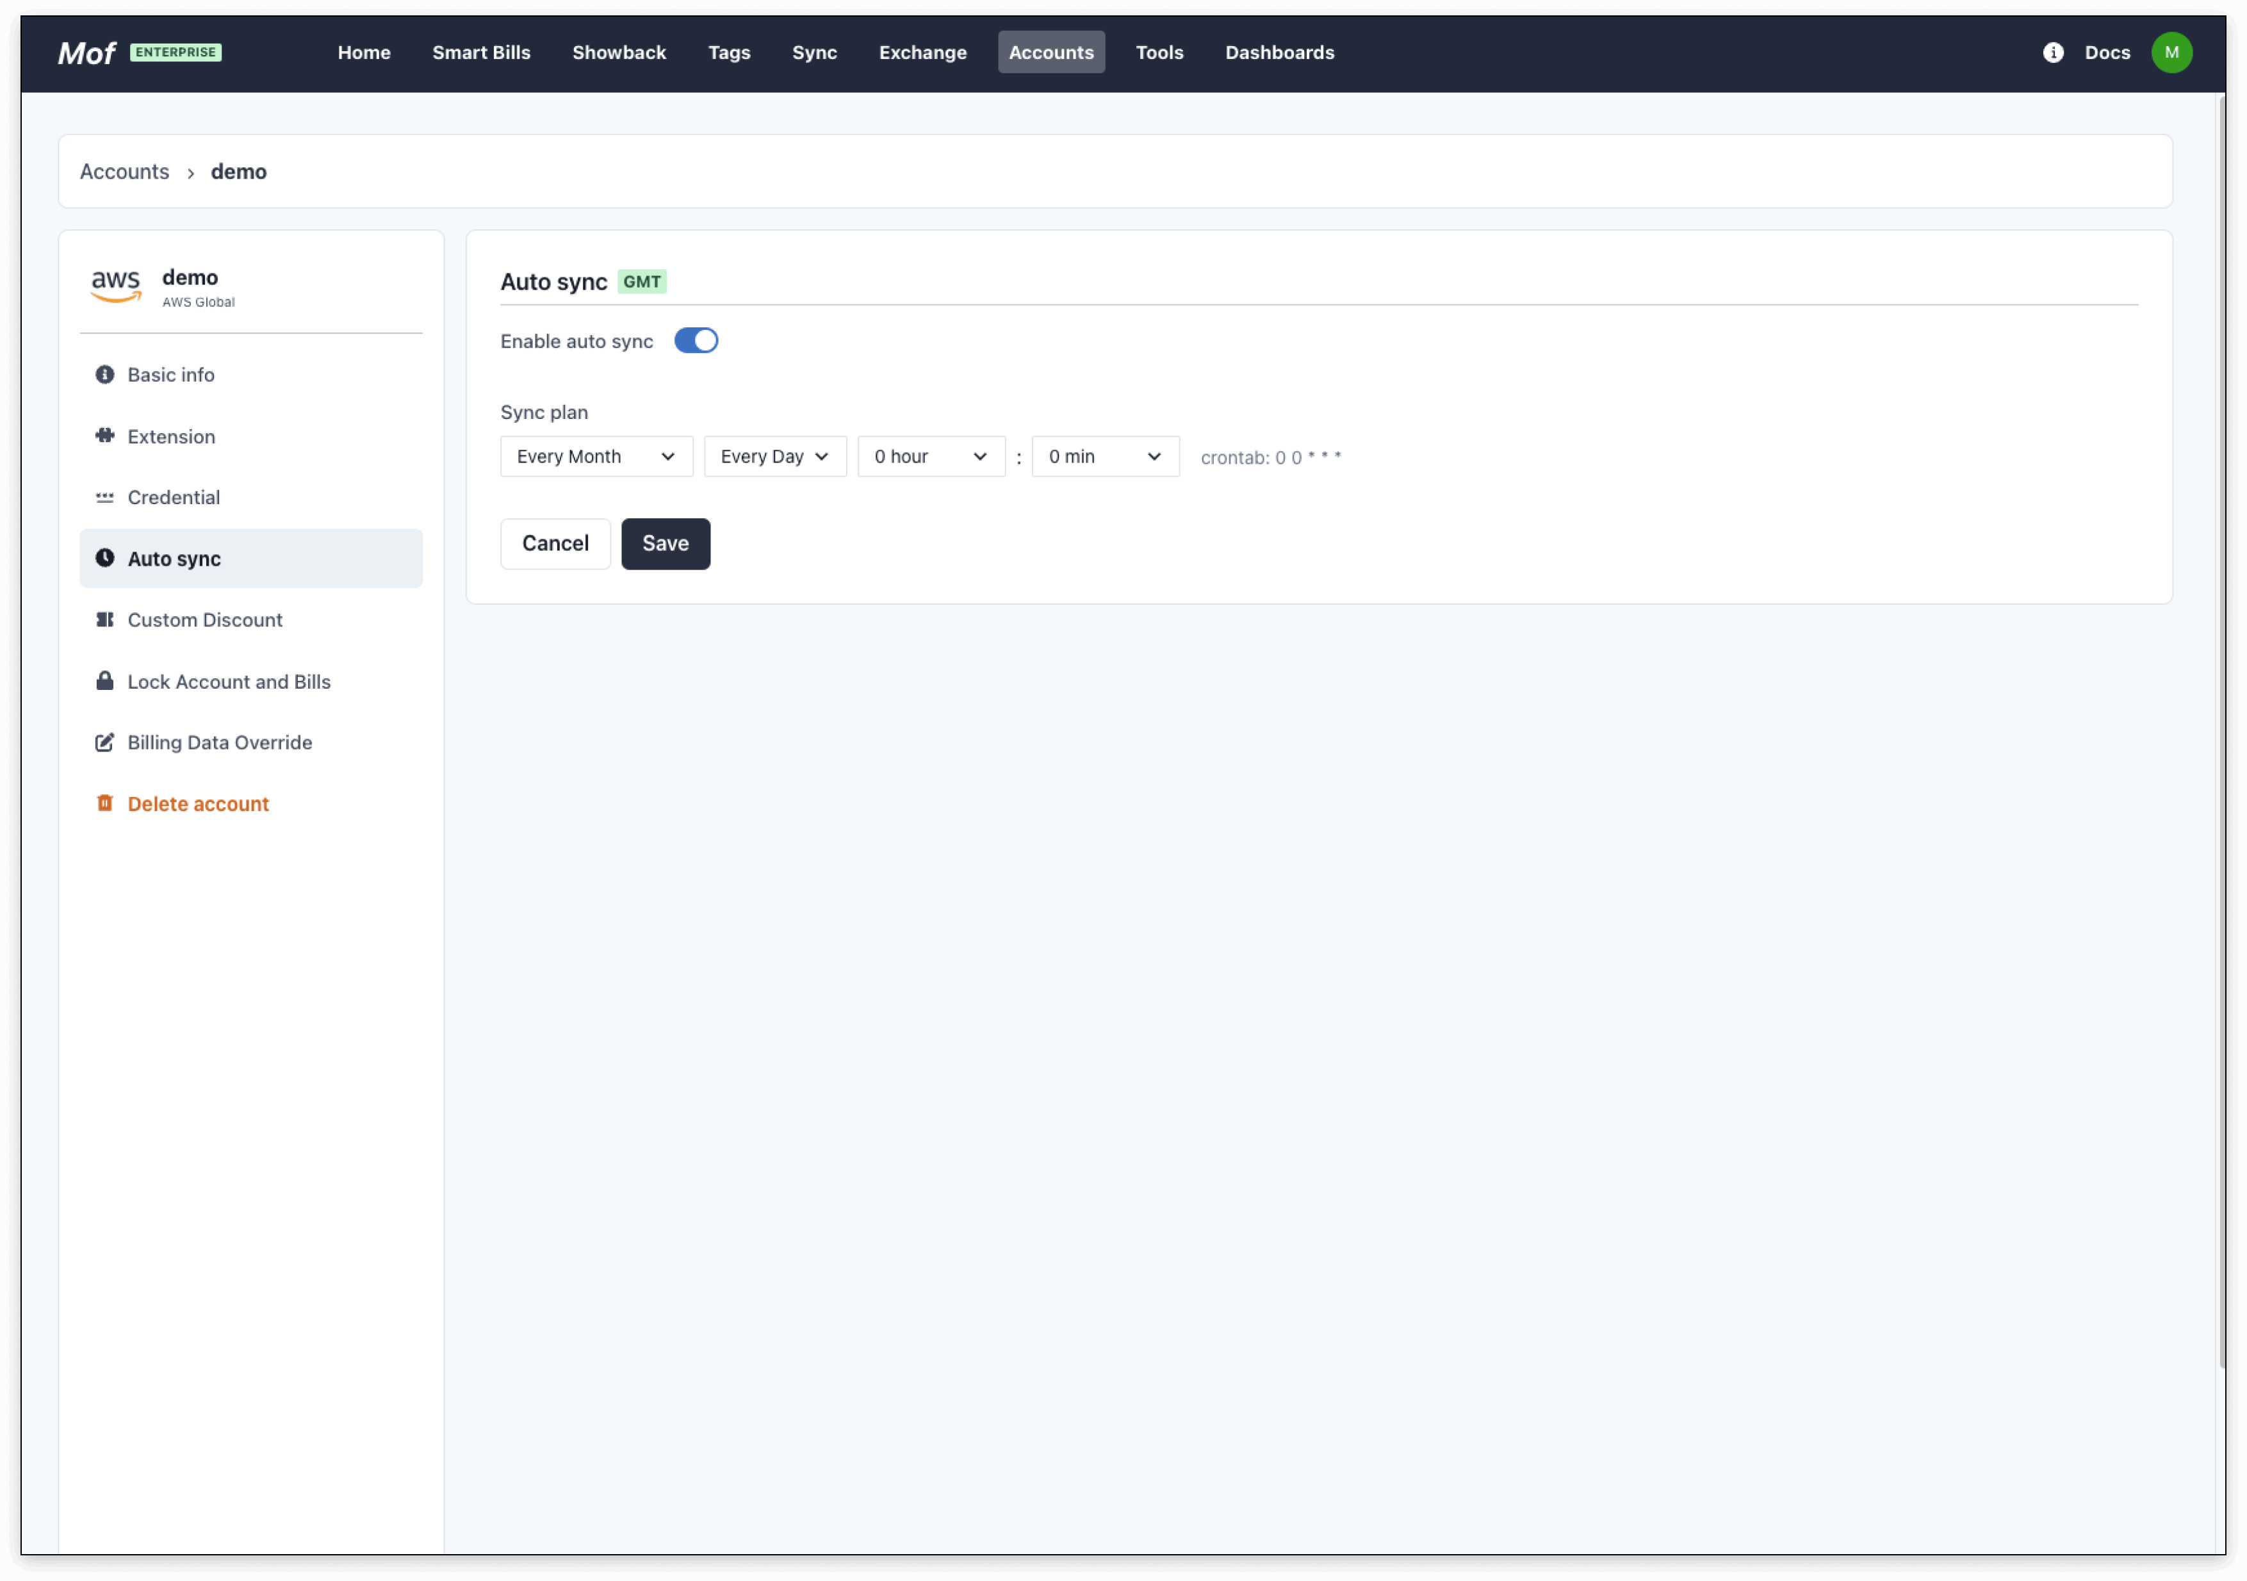Click the Billing Data Override edit icon
This screenshot has height=1581, width=2247.
pos(104,742)
